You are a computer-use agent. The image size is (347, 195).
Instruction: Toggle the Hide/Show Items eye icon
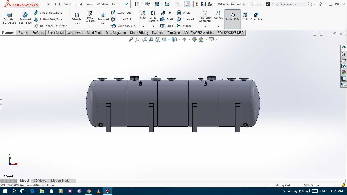(x=185, y=39)
